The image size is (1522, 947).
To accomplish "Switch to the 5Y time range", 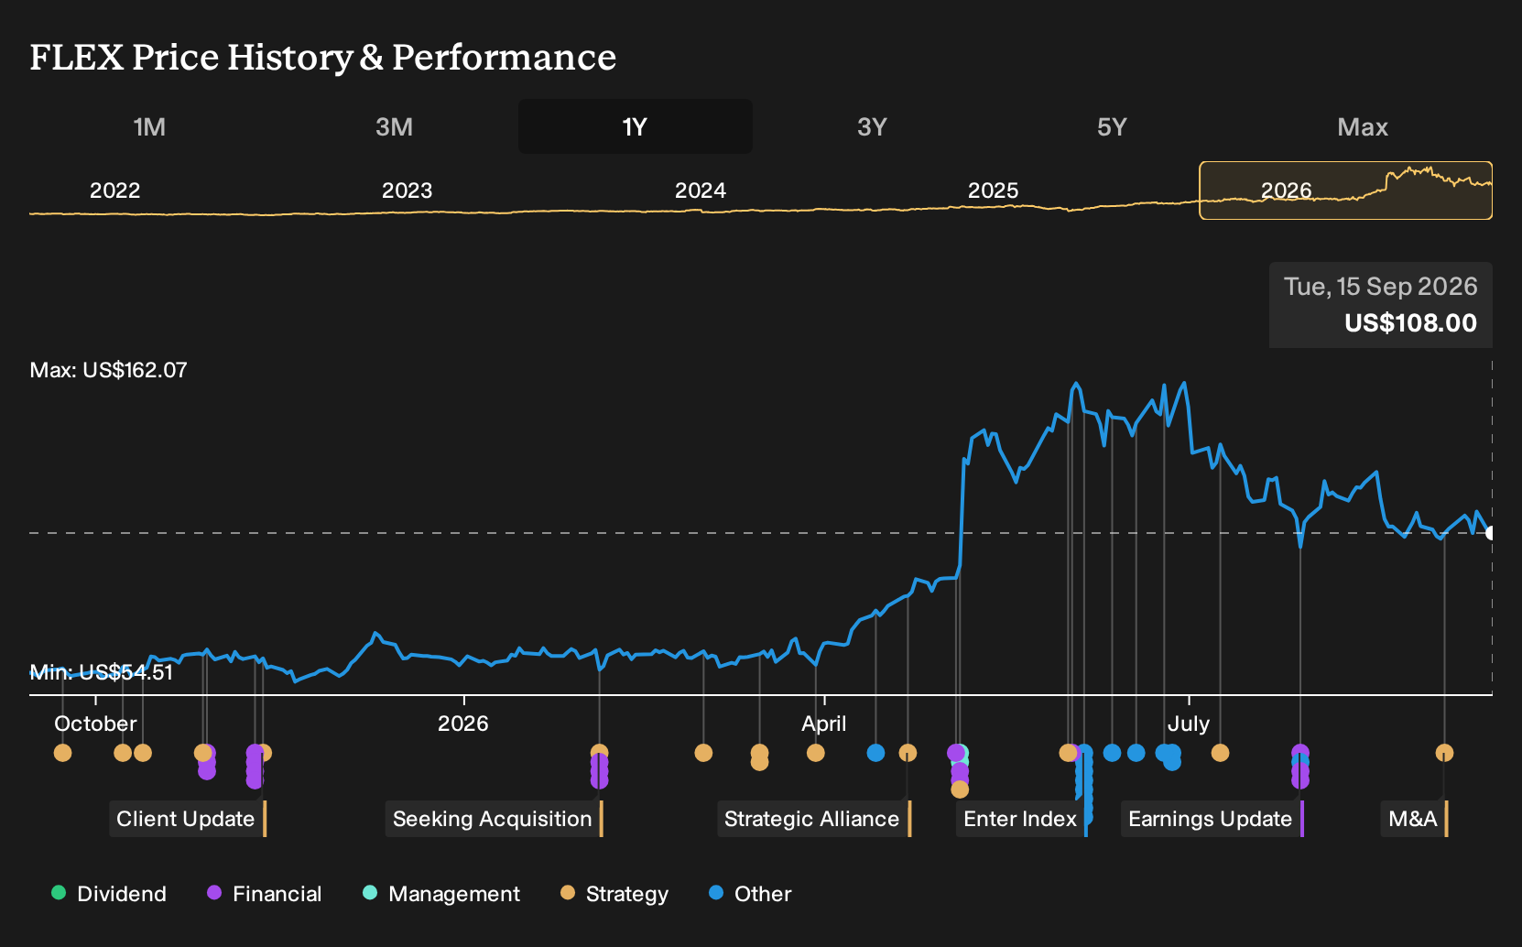I will [1112, 127].
